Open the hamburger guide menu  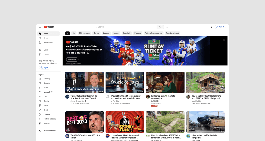point(40,27)
